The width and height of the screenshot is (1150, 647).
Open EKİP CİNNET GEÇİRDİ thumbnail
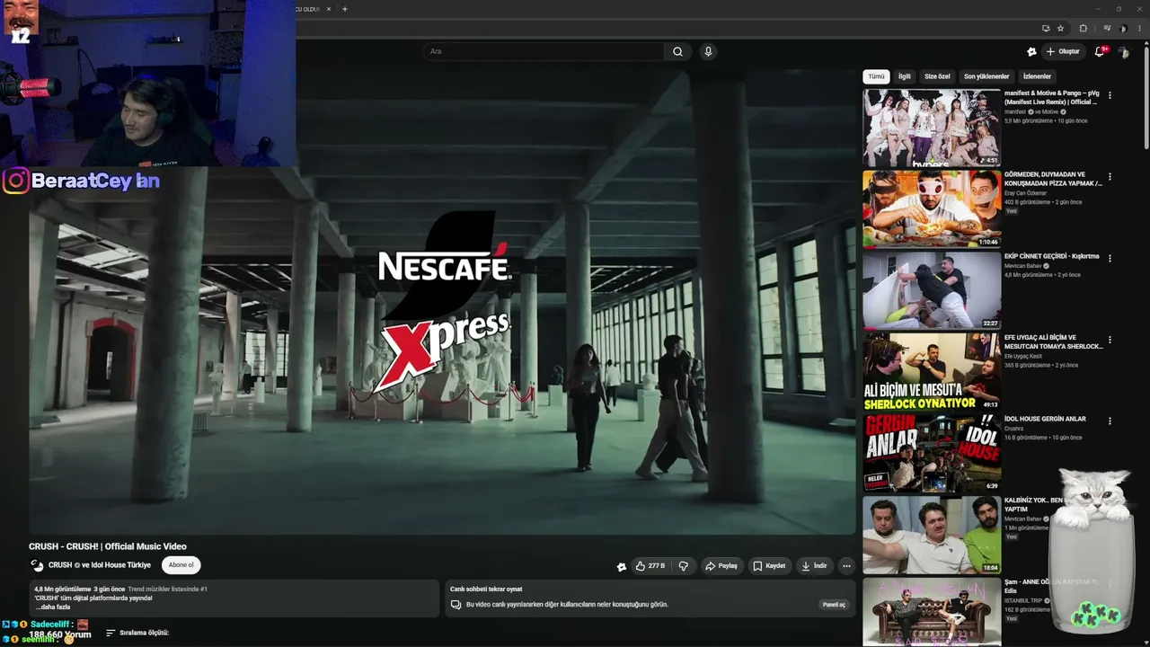pos(931,290)
